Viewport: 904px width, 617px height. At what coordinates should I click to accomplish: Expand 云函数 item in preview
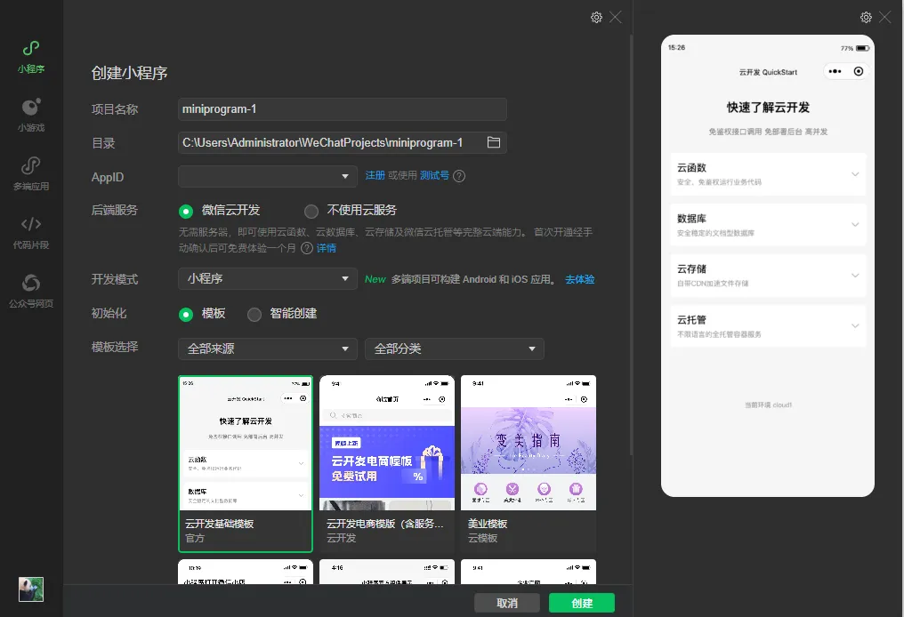pyautogui.click(x=768, y=174)
